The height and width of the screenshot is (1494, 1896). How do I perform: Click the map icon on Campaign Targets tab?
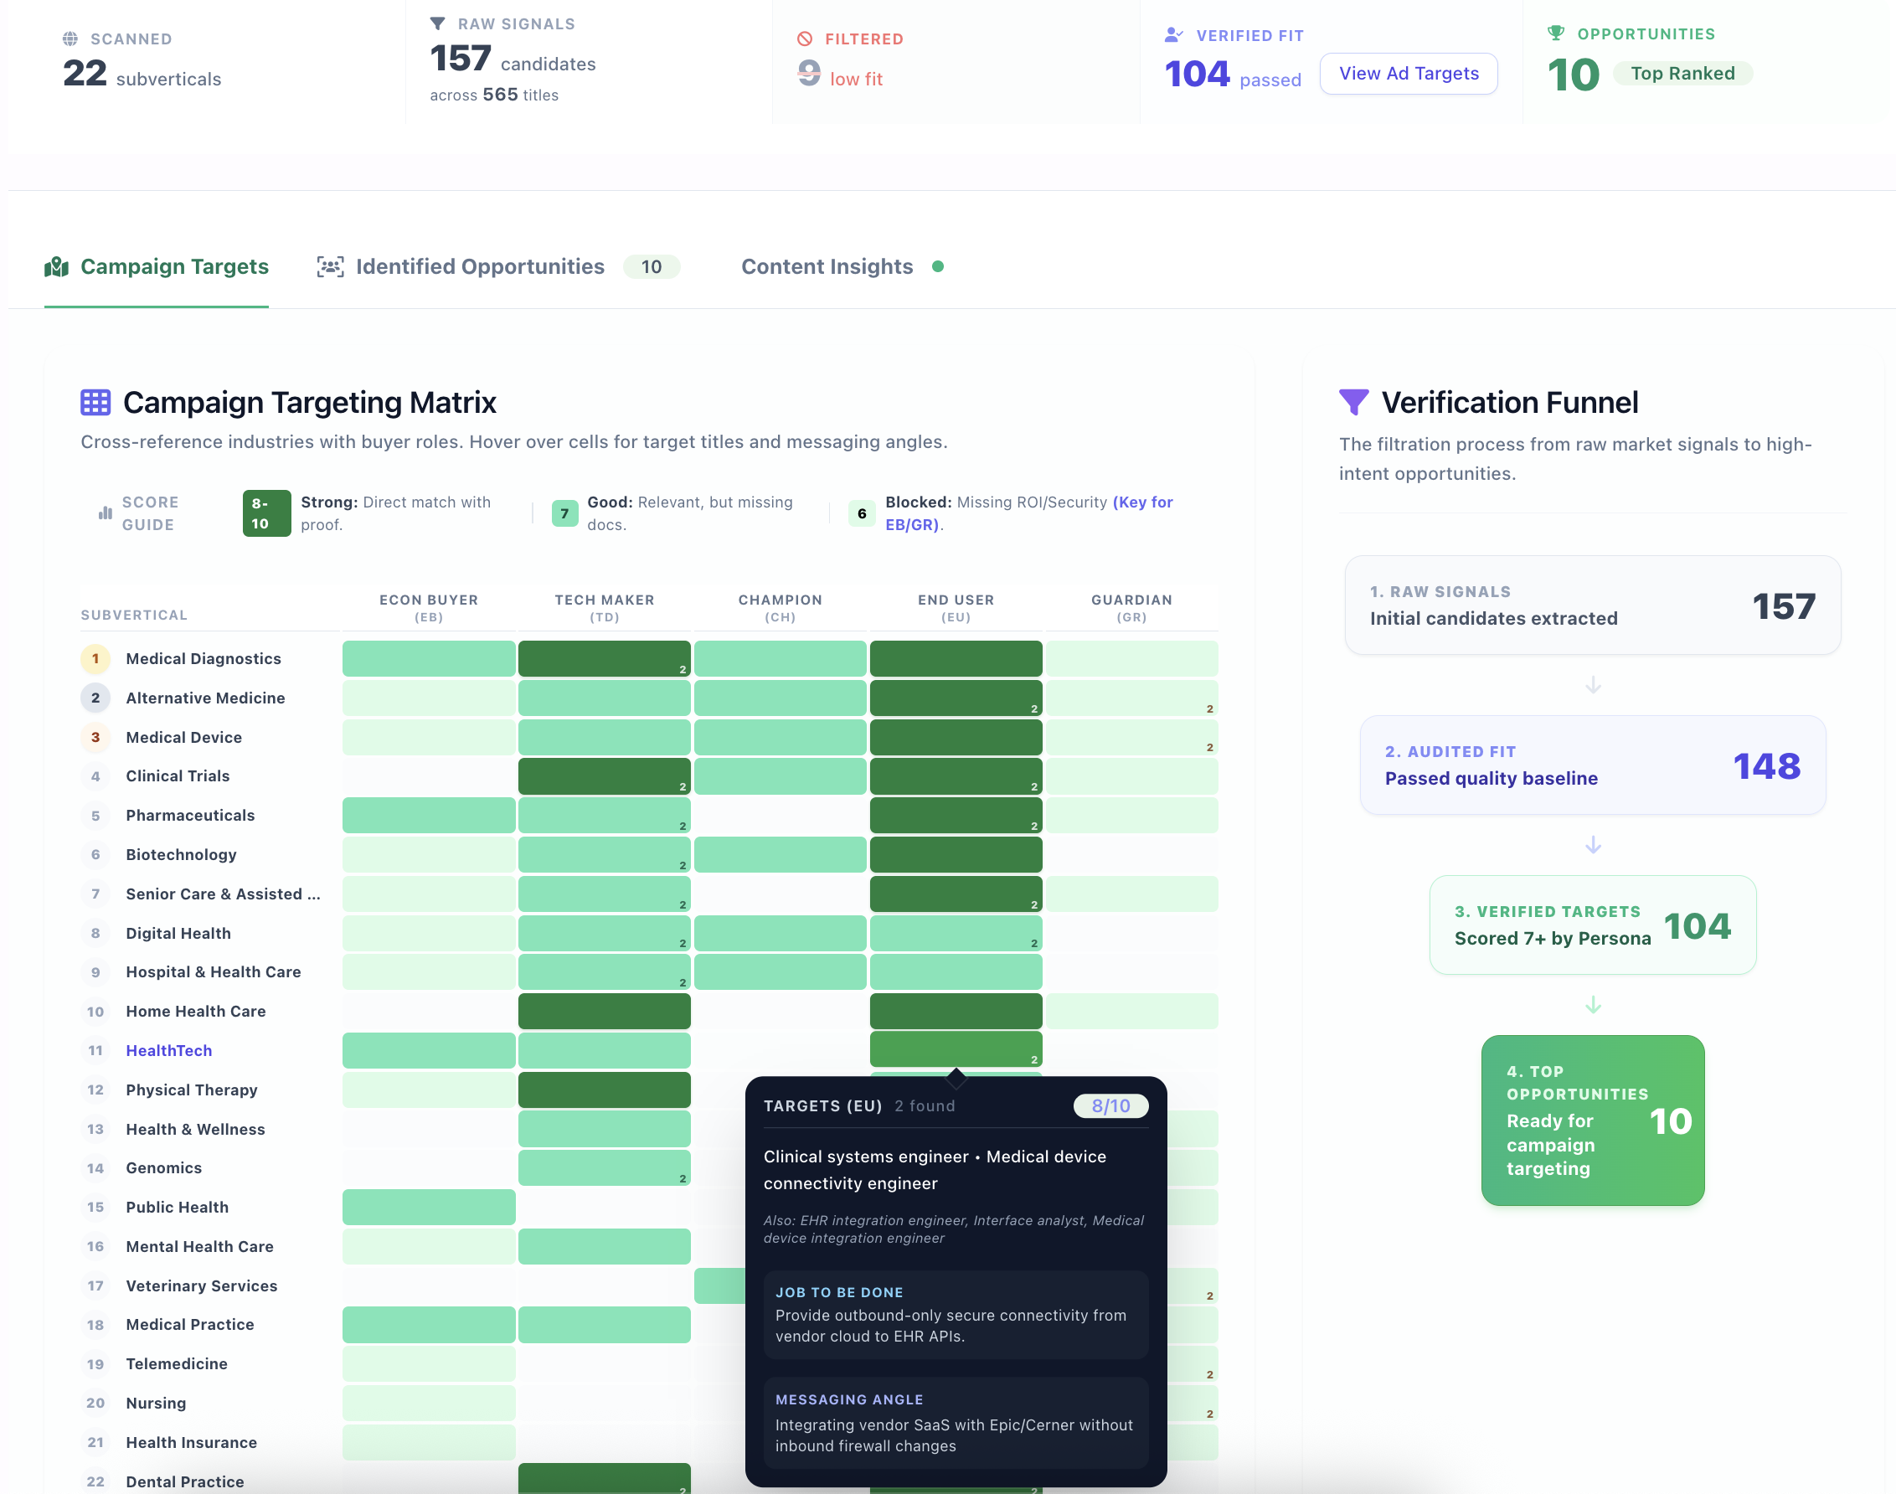[x=57, y=267]
